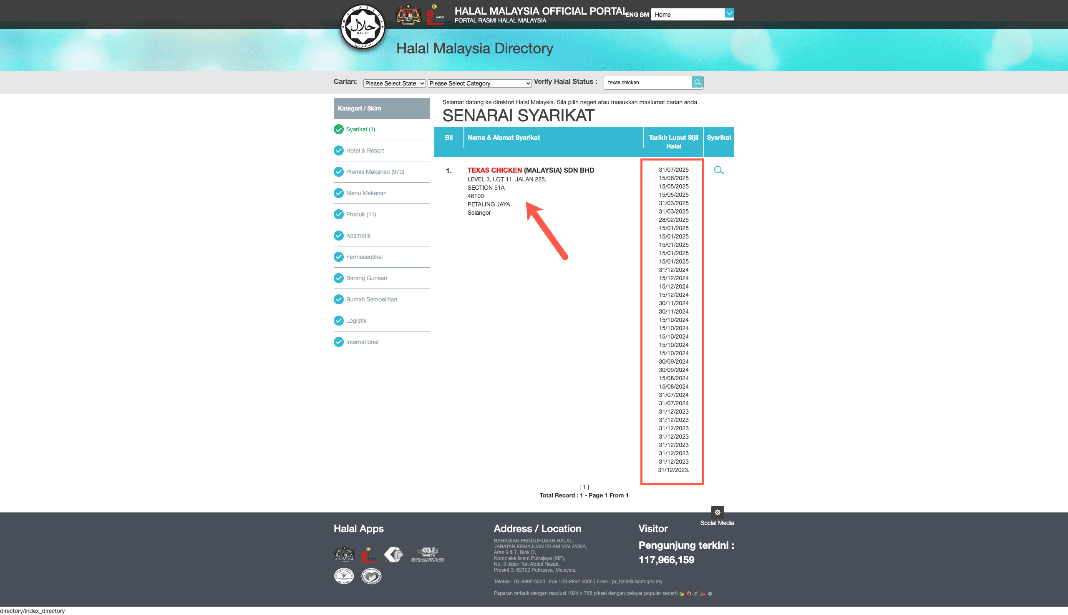Open the Suruhanjaya Syarikat Malaysia logo
The height and width of the screenshot is (615, 1068).
427,554
